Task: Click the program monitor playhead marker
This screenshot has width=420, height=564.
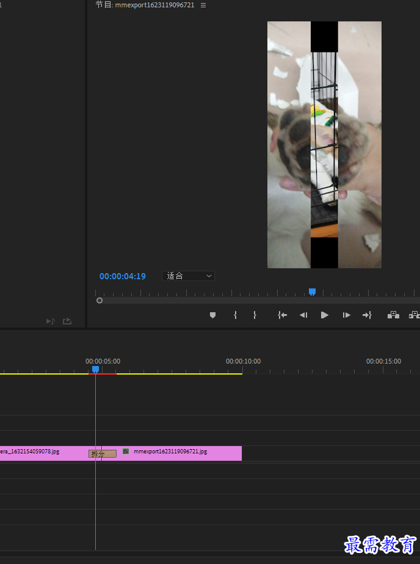Action: [312, 291]
